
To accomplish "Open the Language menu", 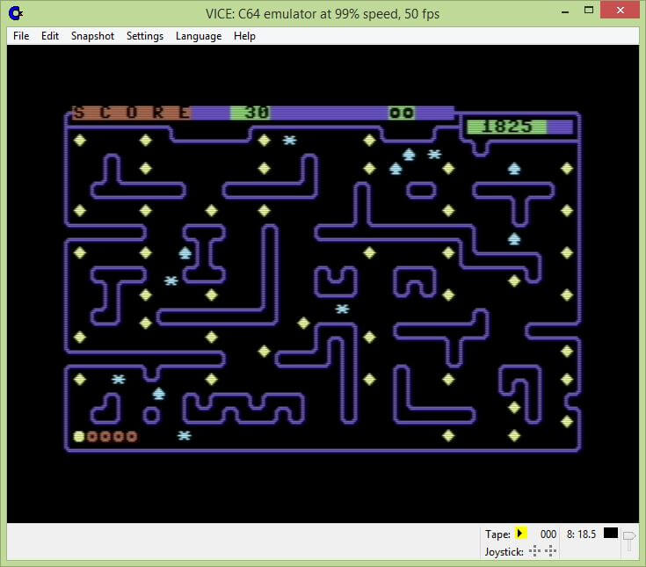I will click(199, 36).
